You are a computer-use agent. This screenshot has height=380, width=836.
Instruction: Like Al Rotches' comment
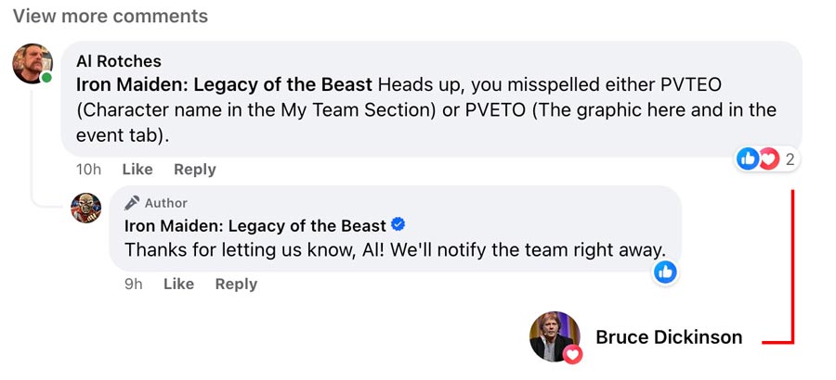click(137, 170)
